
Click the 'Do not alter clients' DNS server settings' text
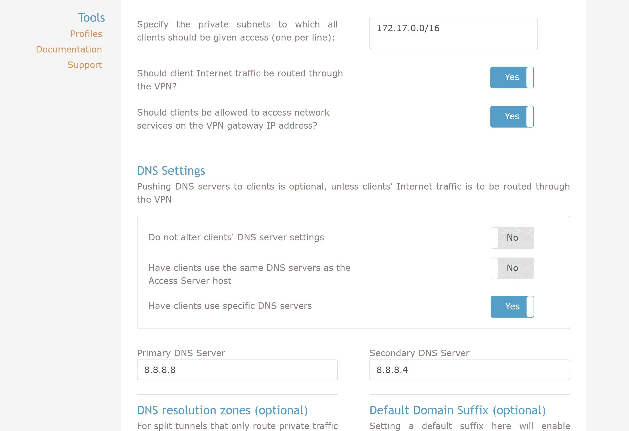(236, 237)
